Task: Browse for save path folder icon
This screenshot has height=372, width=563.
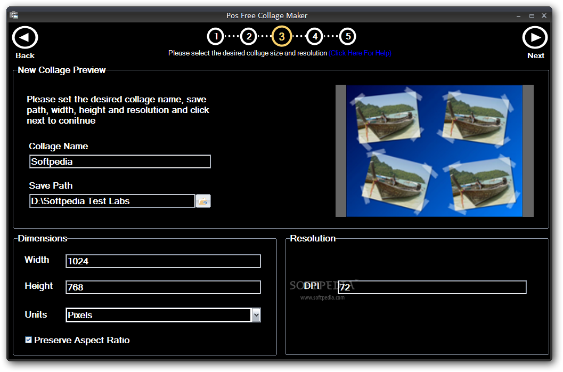Action: [203, 201]
